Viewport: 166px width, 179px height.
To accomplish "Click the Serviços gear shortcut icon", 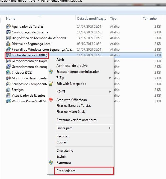I will [8, 90].
